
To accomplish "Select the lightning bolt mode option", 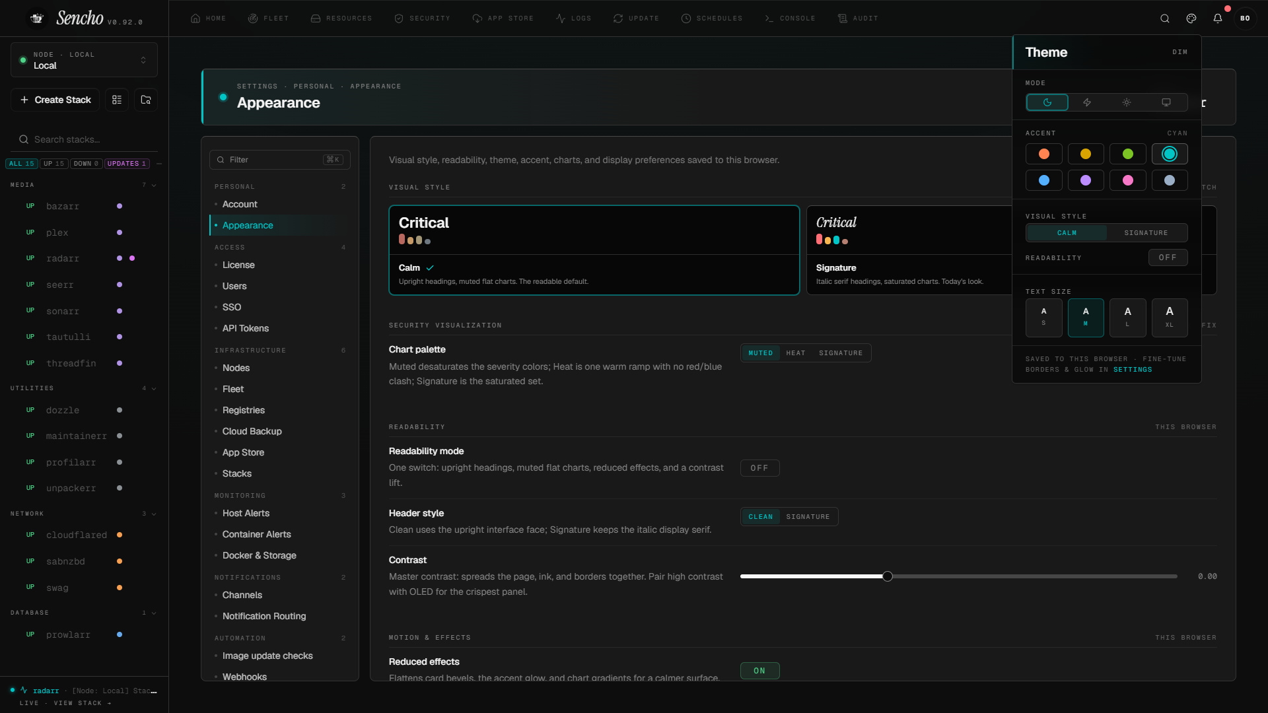I will point(1087,102).
